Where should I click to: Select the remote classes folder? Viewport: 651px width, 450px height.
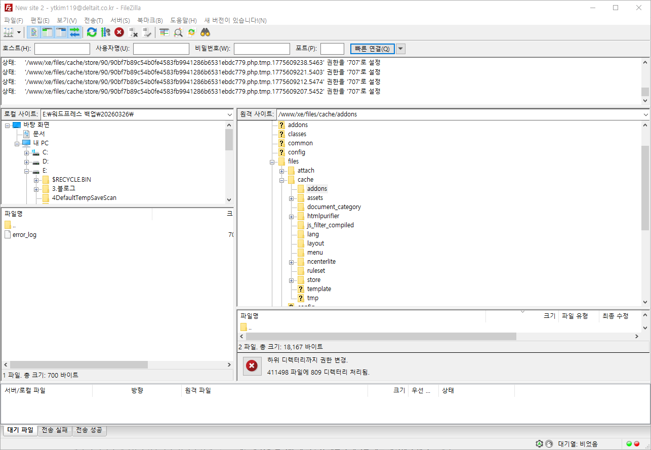tap(297, 134)
